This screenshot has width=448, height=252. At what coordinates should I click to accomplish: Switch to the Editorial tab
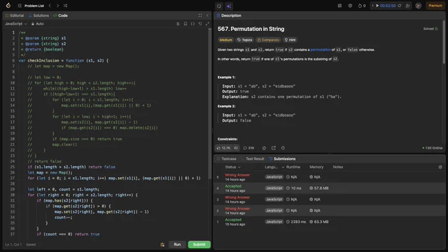point(14,15)
